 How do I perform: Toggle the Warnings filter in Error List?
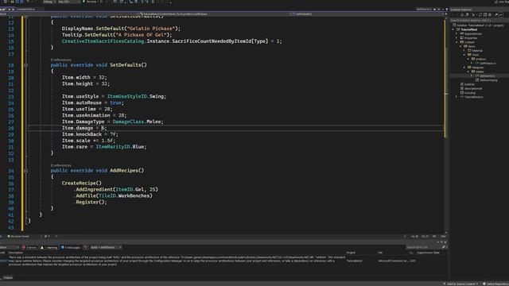(x=49, y=247)
